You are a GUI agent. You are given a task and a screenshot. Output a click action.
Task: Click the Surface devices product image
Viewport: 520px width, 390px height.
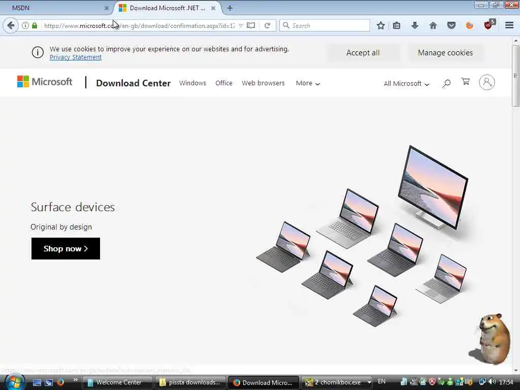(x=362, y=236)
